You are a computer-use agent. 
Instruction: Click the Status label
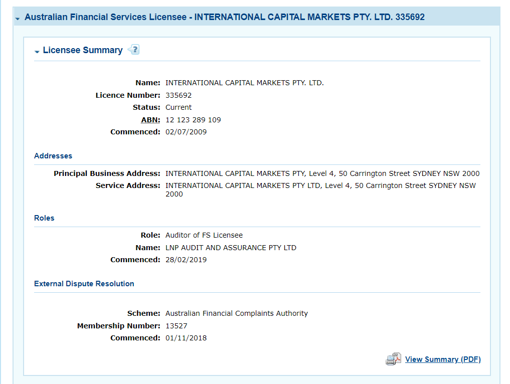coord(146,107)
